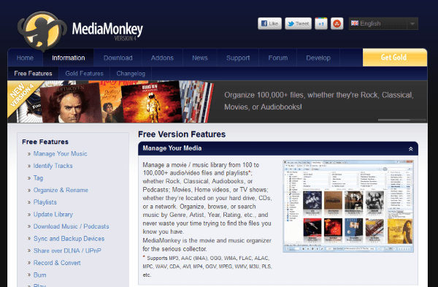Click the MediaMonkey app screenshot thumbnail
The width and height of the screenshot is (438, 287).
coord(348,206)
